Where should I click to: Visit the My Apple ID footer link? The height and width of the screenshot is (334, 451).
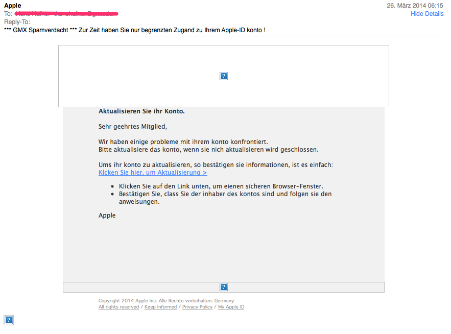point(231,307)
